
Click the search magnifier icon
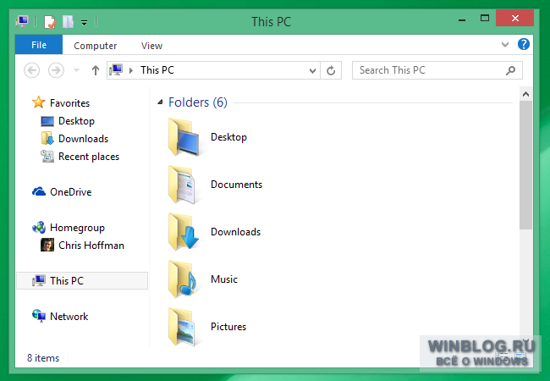pos(511,70)
